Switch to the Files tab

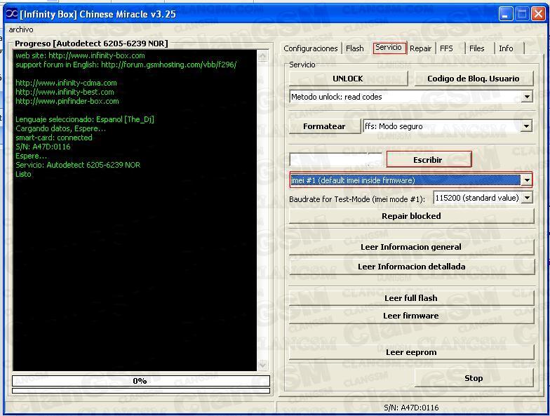pos(477,48)
